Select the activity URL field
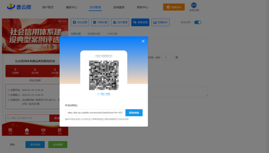Image resolution: width=269 pixels, height=153 pixels. coord(95,113)
